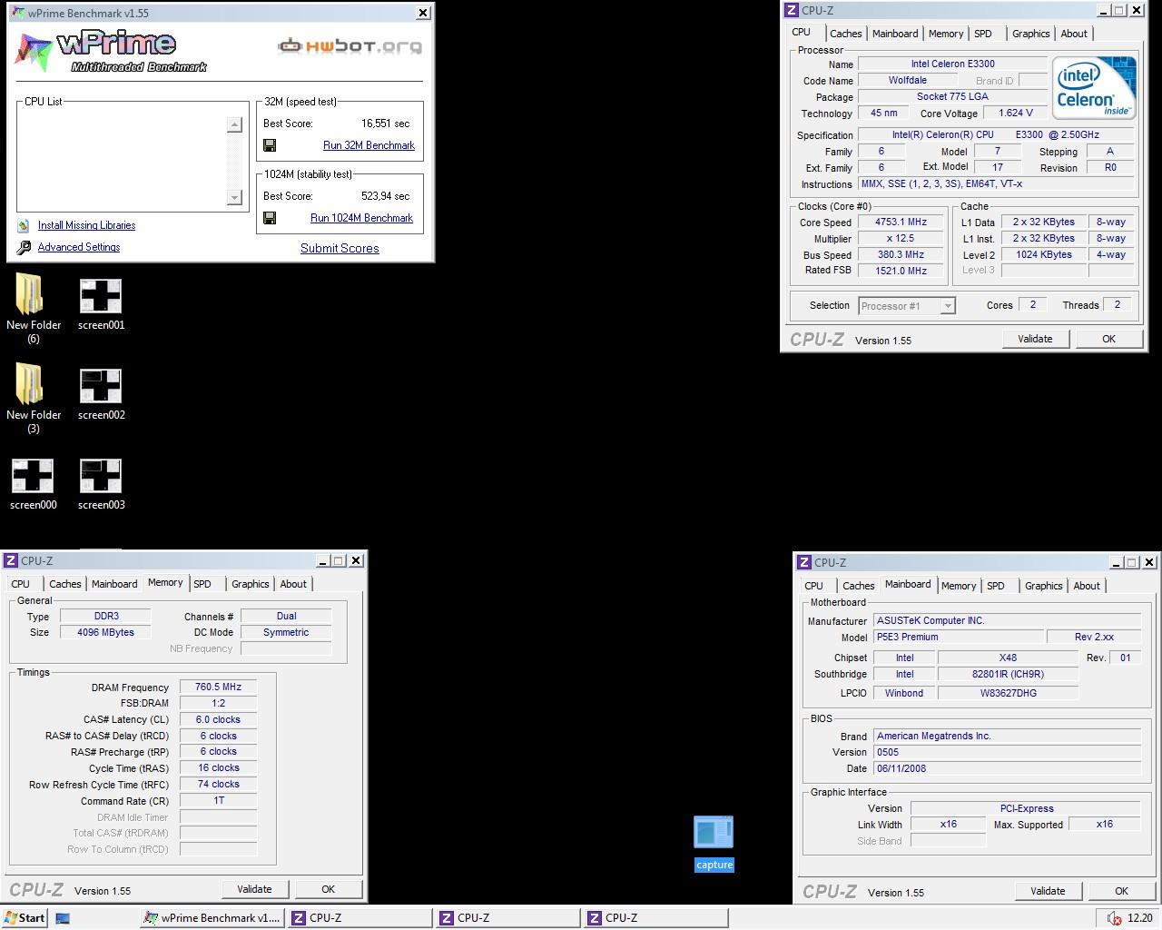Click Validate in CPU-Z CPU window
This screenshot has height=930, width=1162.
pos(1035,339)
